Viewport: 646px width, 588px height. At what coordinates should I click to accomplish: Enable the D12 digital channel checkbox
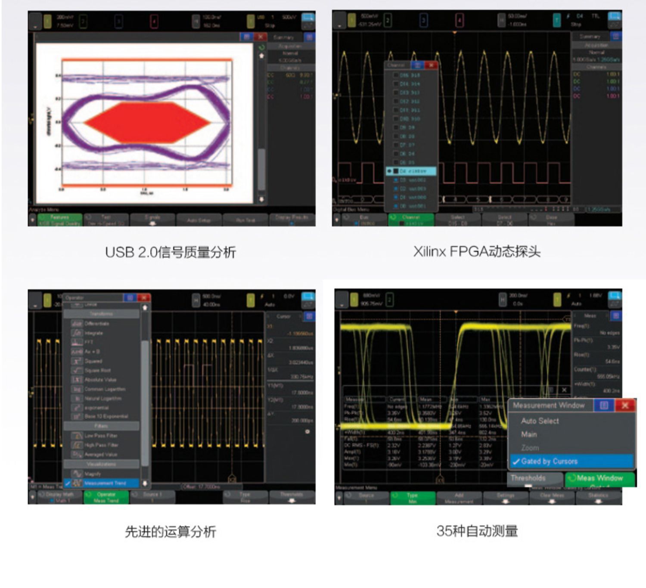pyautogui.click(x=396, y=101)
